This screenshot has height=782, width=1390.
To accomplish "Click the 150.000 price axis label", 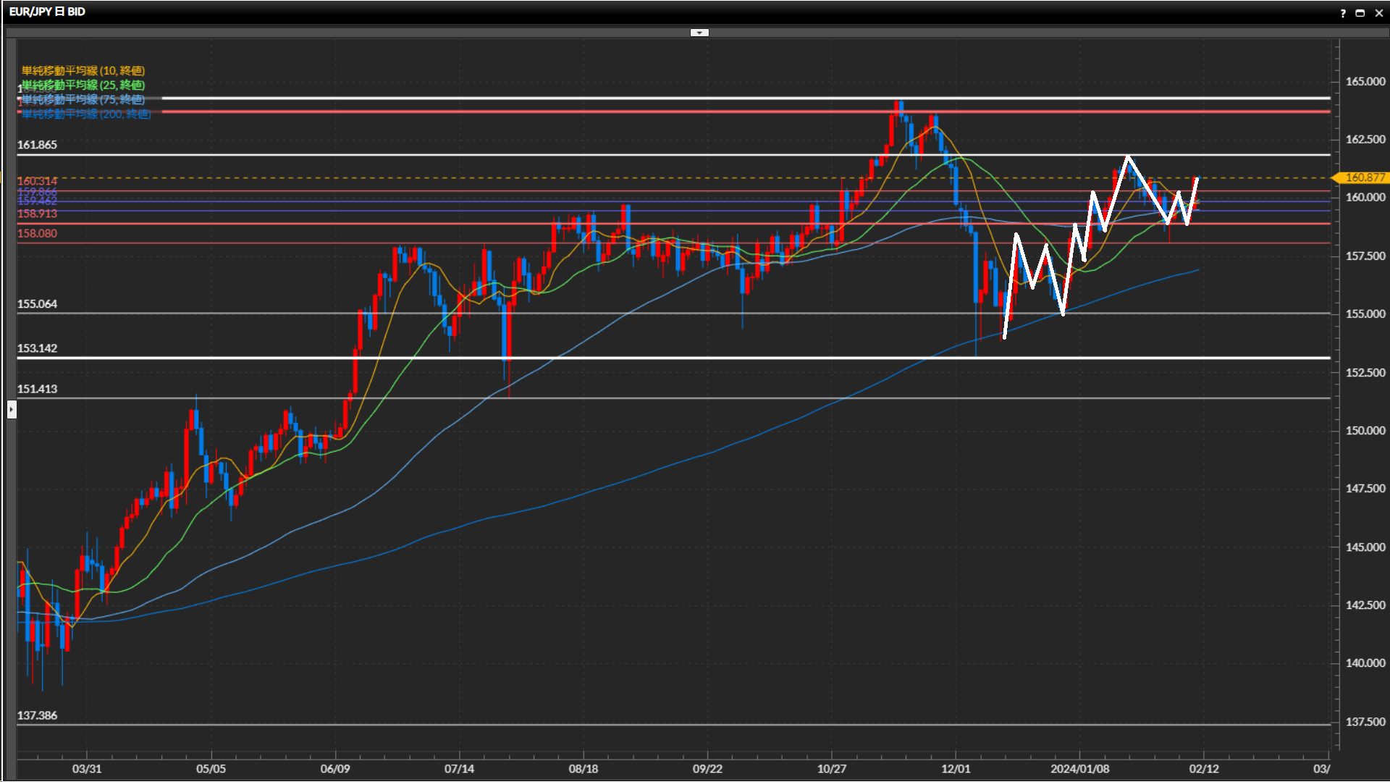I will 1365,430.
